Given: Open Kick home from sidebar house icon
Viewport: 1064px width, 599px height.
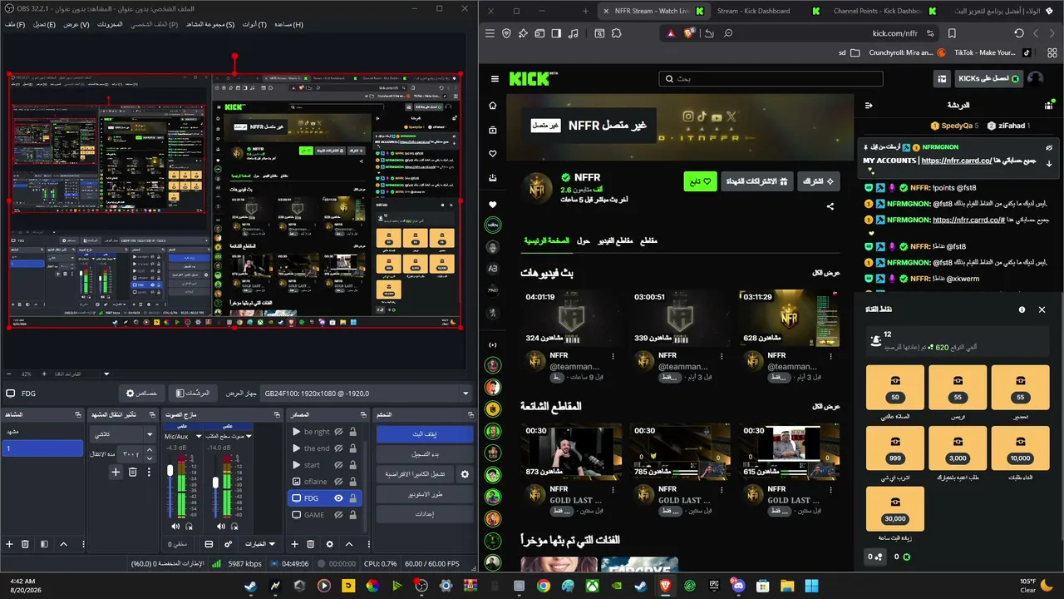Looking at the screenshot, I should pyautogui.click(x=493, y=106).
